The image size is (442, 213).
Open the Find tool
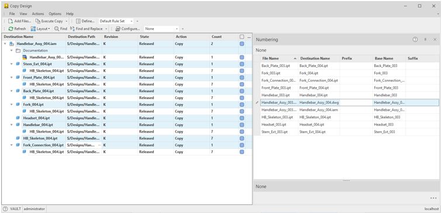pyautogui.click(x=61, y=29)
